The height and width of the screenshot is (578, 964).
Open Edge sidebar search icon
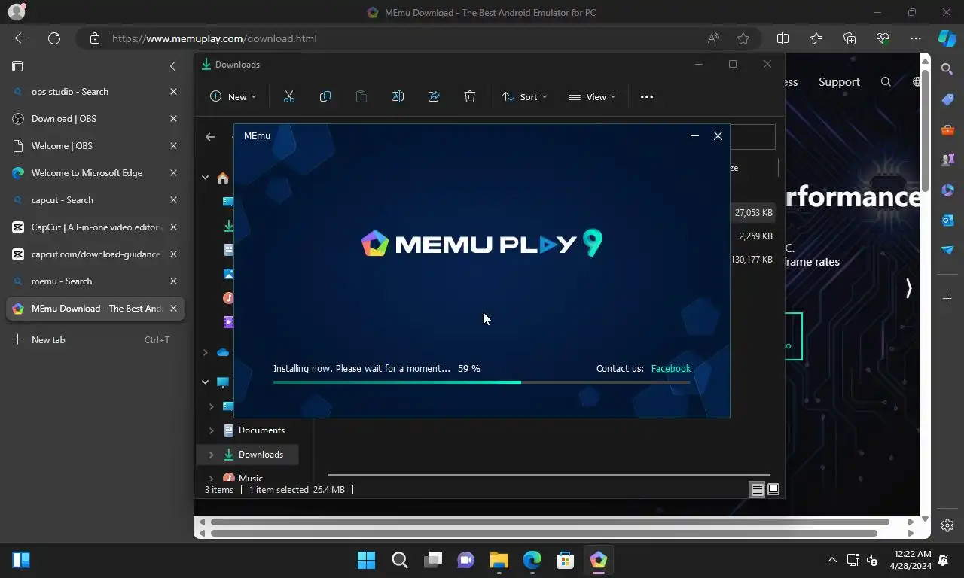947,69
